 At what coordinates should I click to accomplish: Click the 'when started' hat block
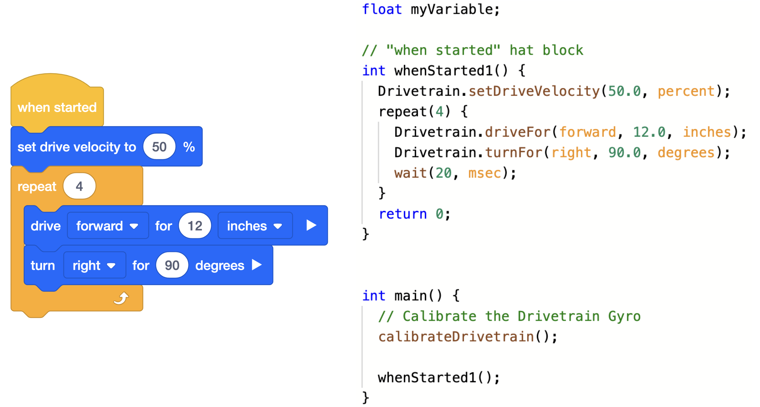(x=57, y=107)
